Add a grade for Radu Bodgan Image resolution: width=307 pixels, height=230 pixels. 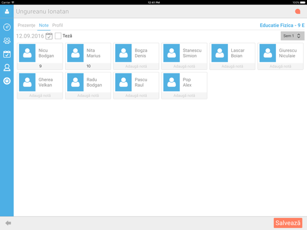point(88,96)
